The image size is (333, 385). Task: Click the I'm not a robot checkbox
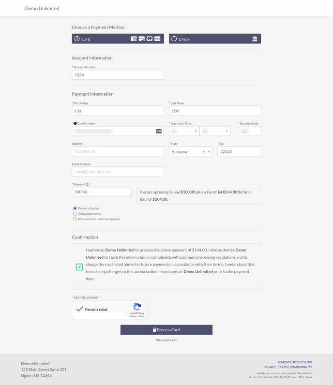[x=80, y=309]
